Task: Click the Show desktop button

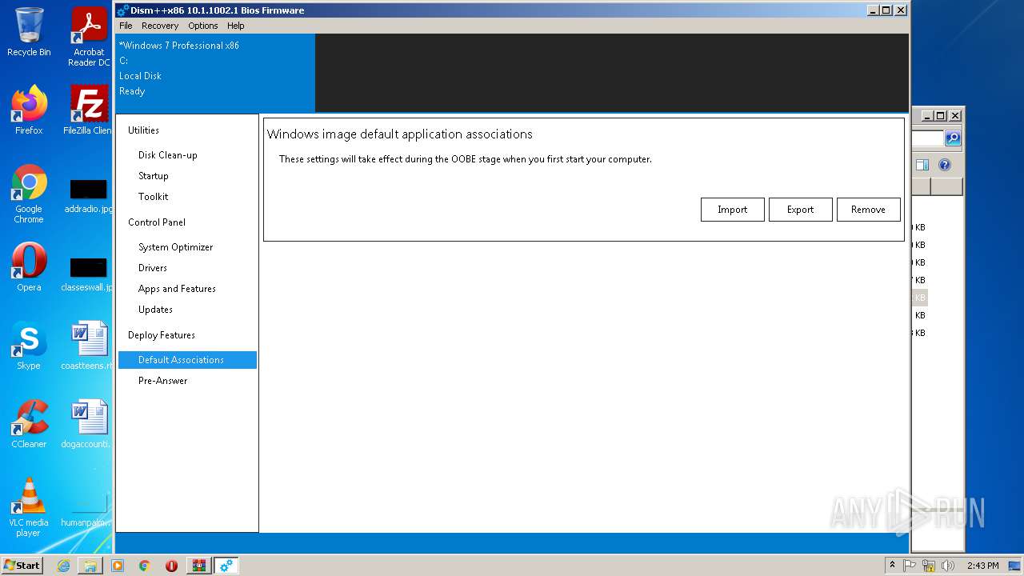Action: click(x=1015, y=566)
